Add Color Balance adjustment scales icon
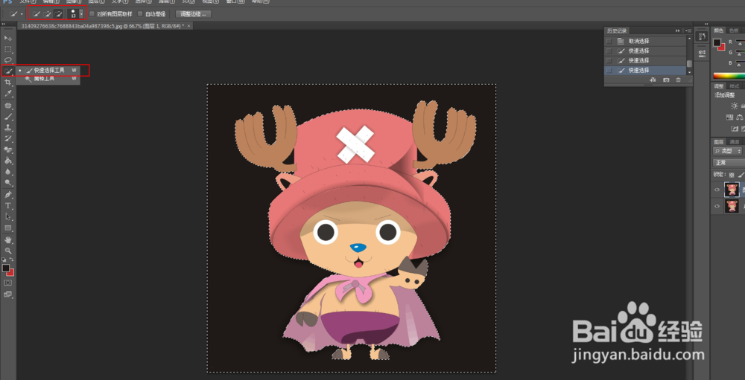This screenshot has width=745, height=380. click(739, 117)
